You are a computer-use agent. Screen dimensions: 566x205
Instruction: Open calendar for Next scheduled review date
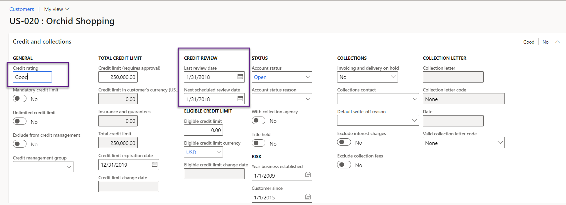point(240,99)
